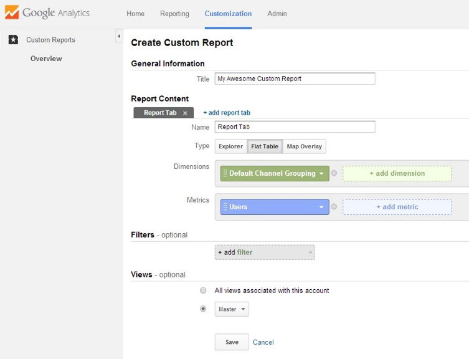Open Custom Reports in sidebar
This screenshot has width=469, height=359.
click(50, 40)
